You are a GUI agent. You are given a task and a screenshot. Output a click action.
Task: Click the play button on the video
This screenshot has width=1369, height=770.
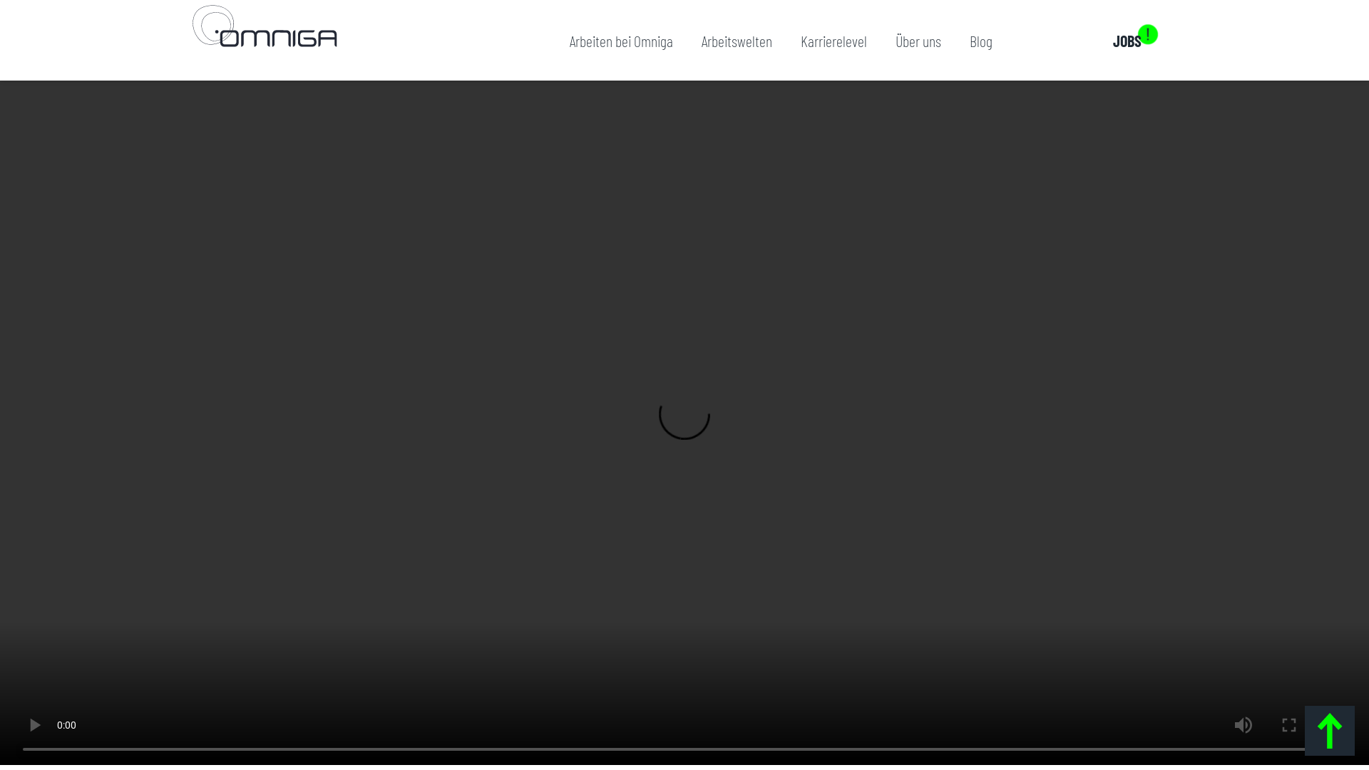point(34,725)
